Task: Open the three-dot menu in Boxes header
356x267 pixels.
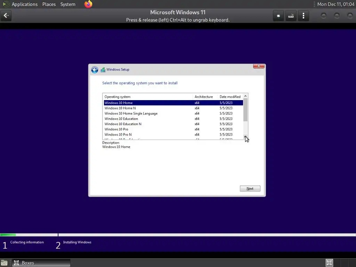Action: 303,16
